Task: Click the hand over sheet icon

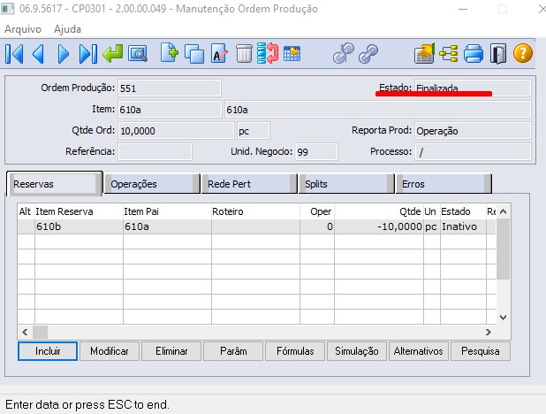Action: tap(424, 53)
